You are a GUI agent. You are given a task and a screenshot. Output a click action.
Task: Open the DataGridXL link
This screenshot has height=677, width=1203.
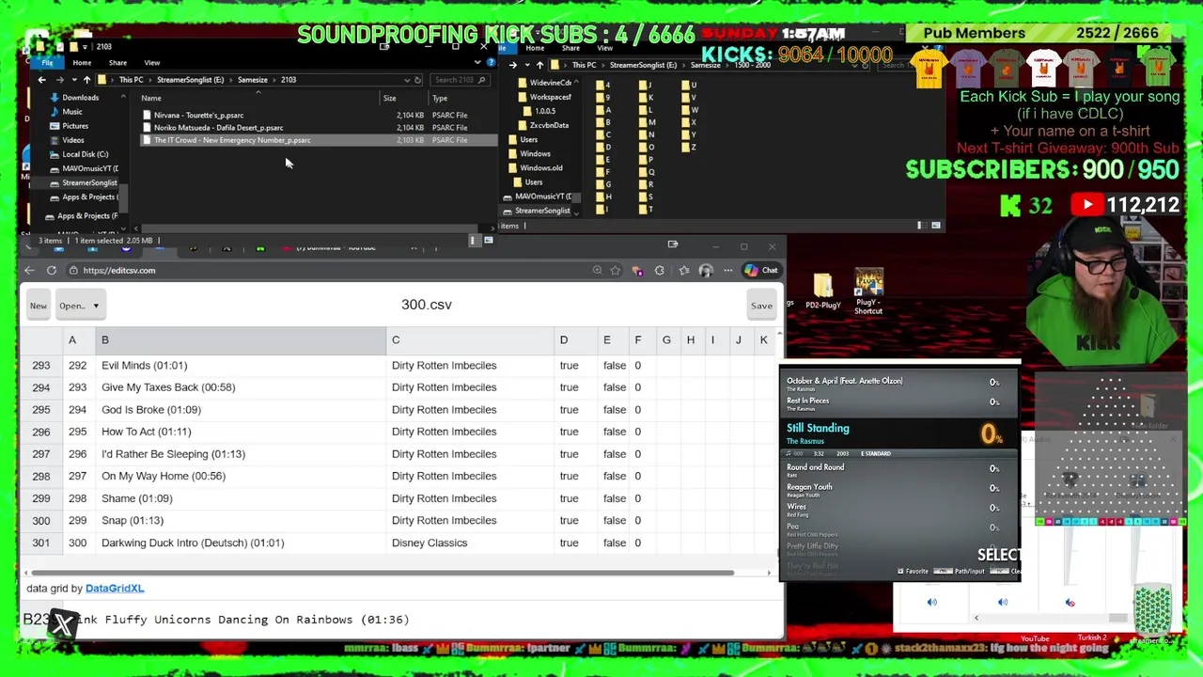pos(115,589)
